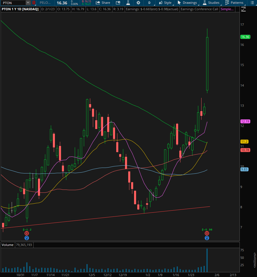The width and height of the screenshot is (257, 277).
Task: Click the red 10.78 price axis bubble
Action: pyautogui.click(x=245, y=150)
